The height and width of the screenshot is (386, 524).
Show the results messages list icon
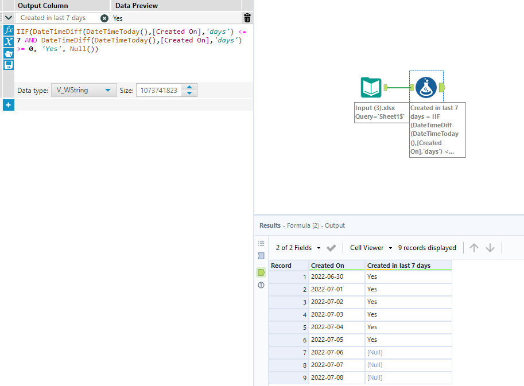click(x=261, y=243)
